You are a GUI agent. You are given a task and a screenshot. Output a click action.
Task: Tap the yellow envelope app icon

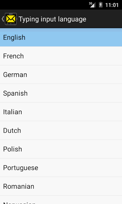pyautogui.click(x=11, y=19)
